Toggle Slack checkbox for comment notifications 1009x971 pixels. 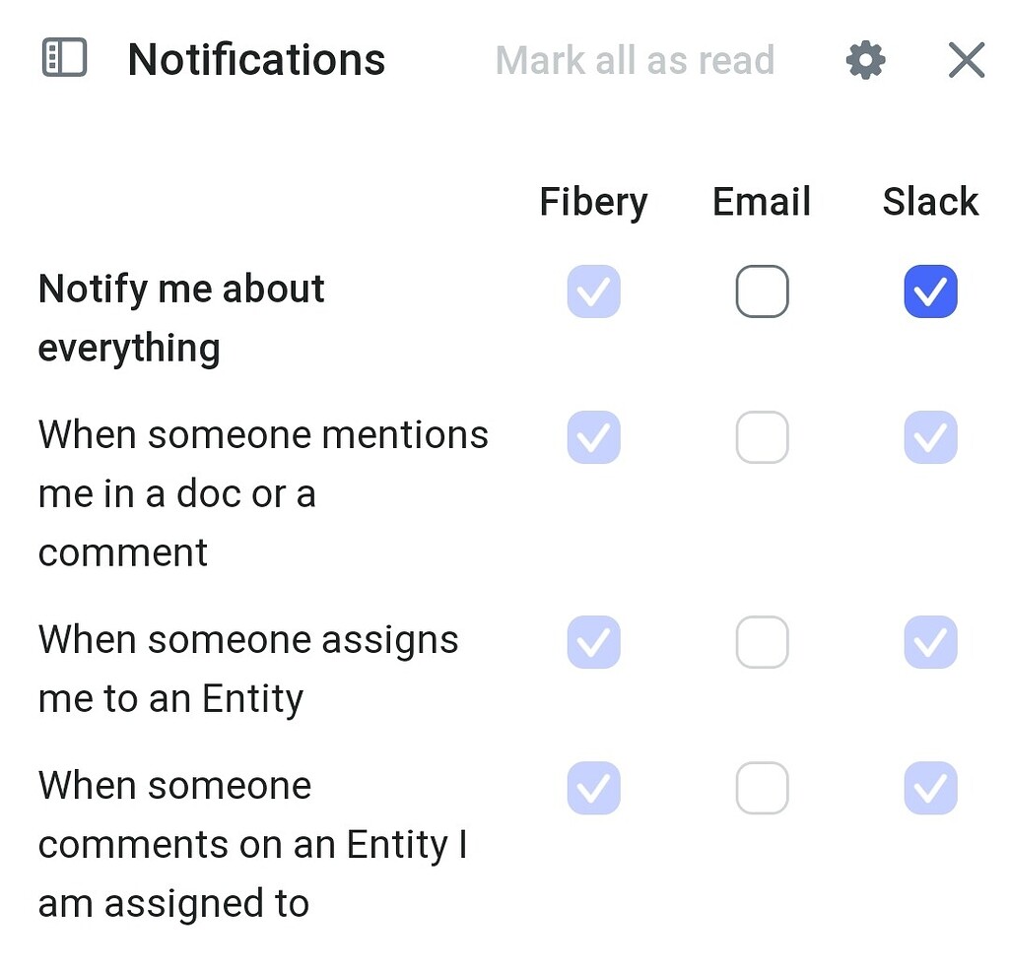tap(930, 788)
